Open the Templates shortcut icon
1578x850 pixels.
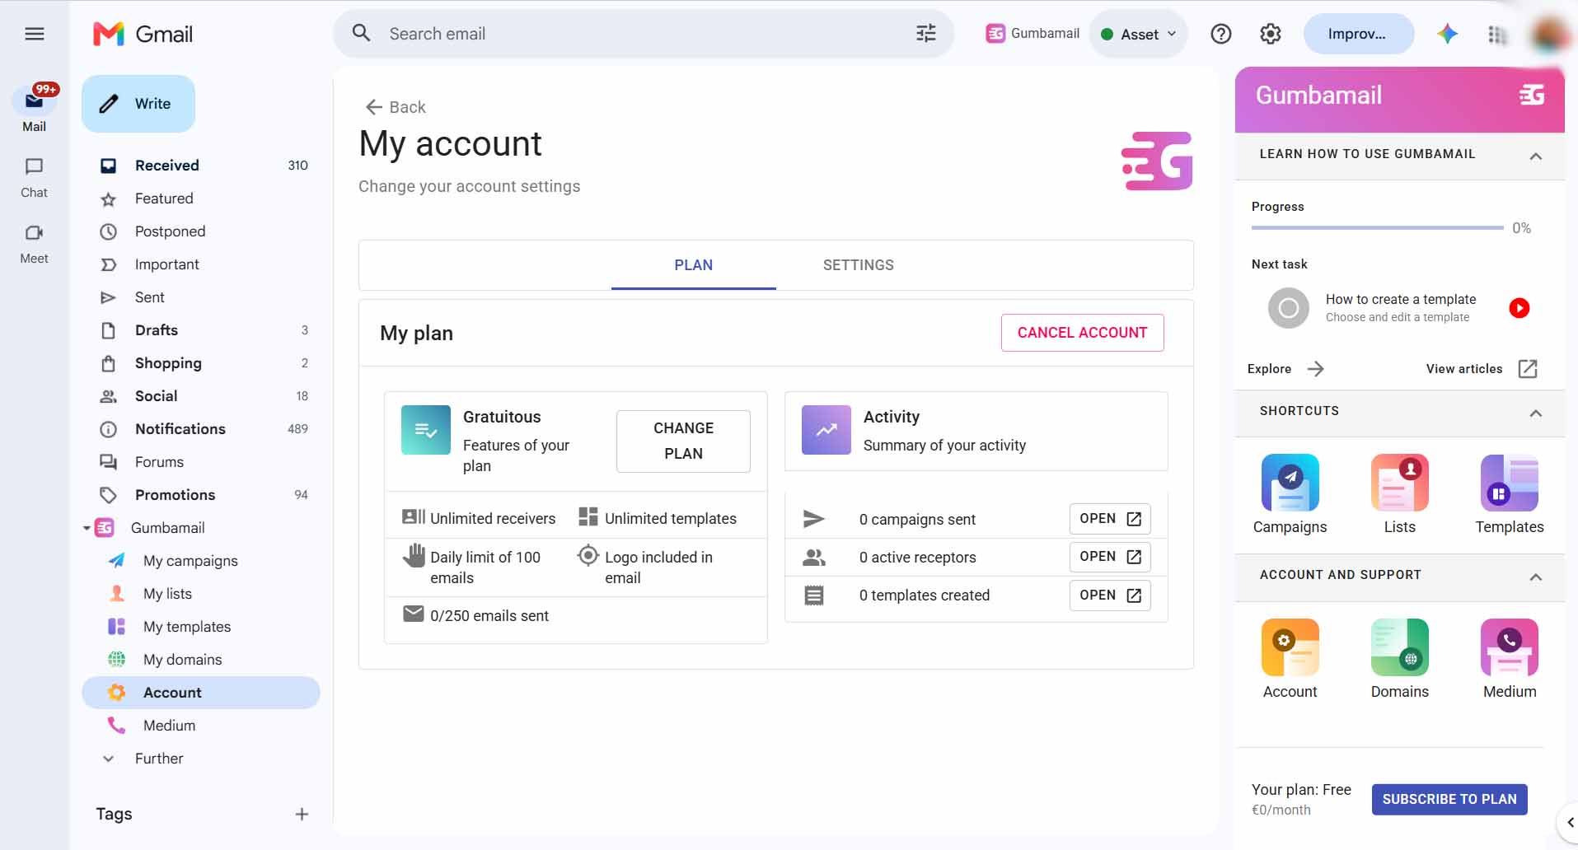tap(1509, 483)
